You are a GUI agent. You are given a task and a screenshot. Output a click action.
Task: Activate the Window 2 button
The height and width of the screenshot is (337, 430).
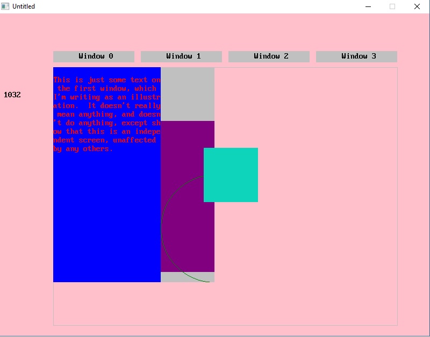[x=269, y=56]
